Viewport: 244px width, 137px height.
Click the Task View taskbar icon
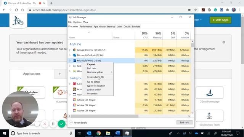pyautogui.click(x=79, y=133)
